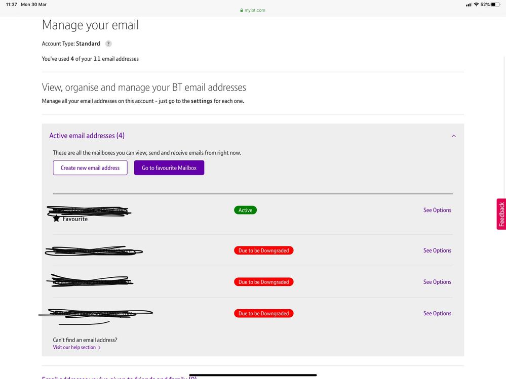The height and width of the screenshot is (379, 506).
Task: Tap the battery icon in the status bar
Action: [x=495, y=5]
